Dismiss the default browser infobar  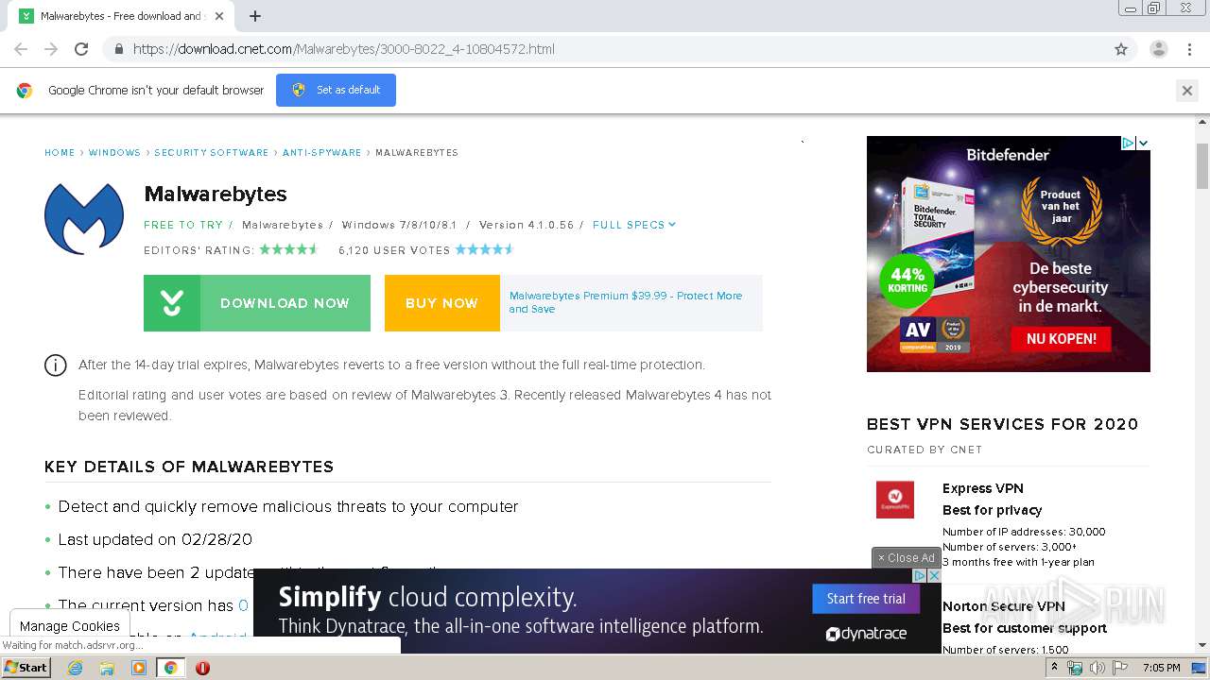point(1186,91)
